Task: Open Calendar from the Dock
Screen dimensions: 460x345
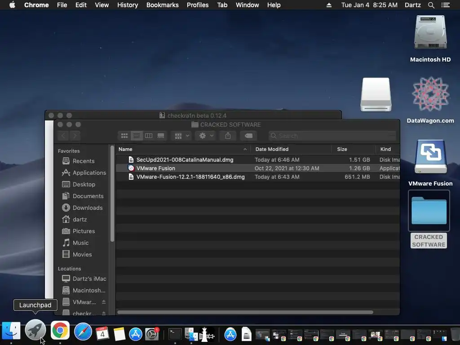Action: (x=102, y=333)
